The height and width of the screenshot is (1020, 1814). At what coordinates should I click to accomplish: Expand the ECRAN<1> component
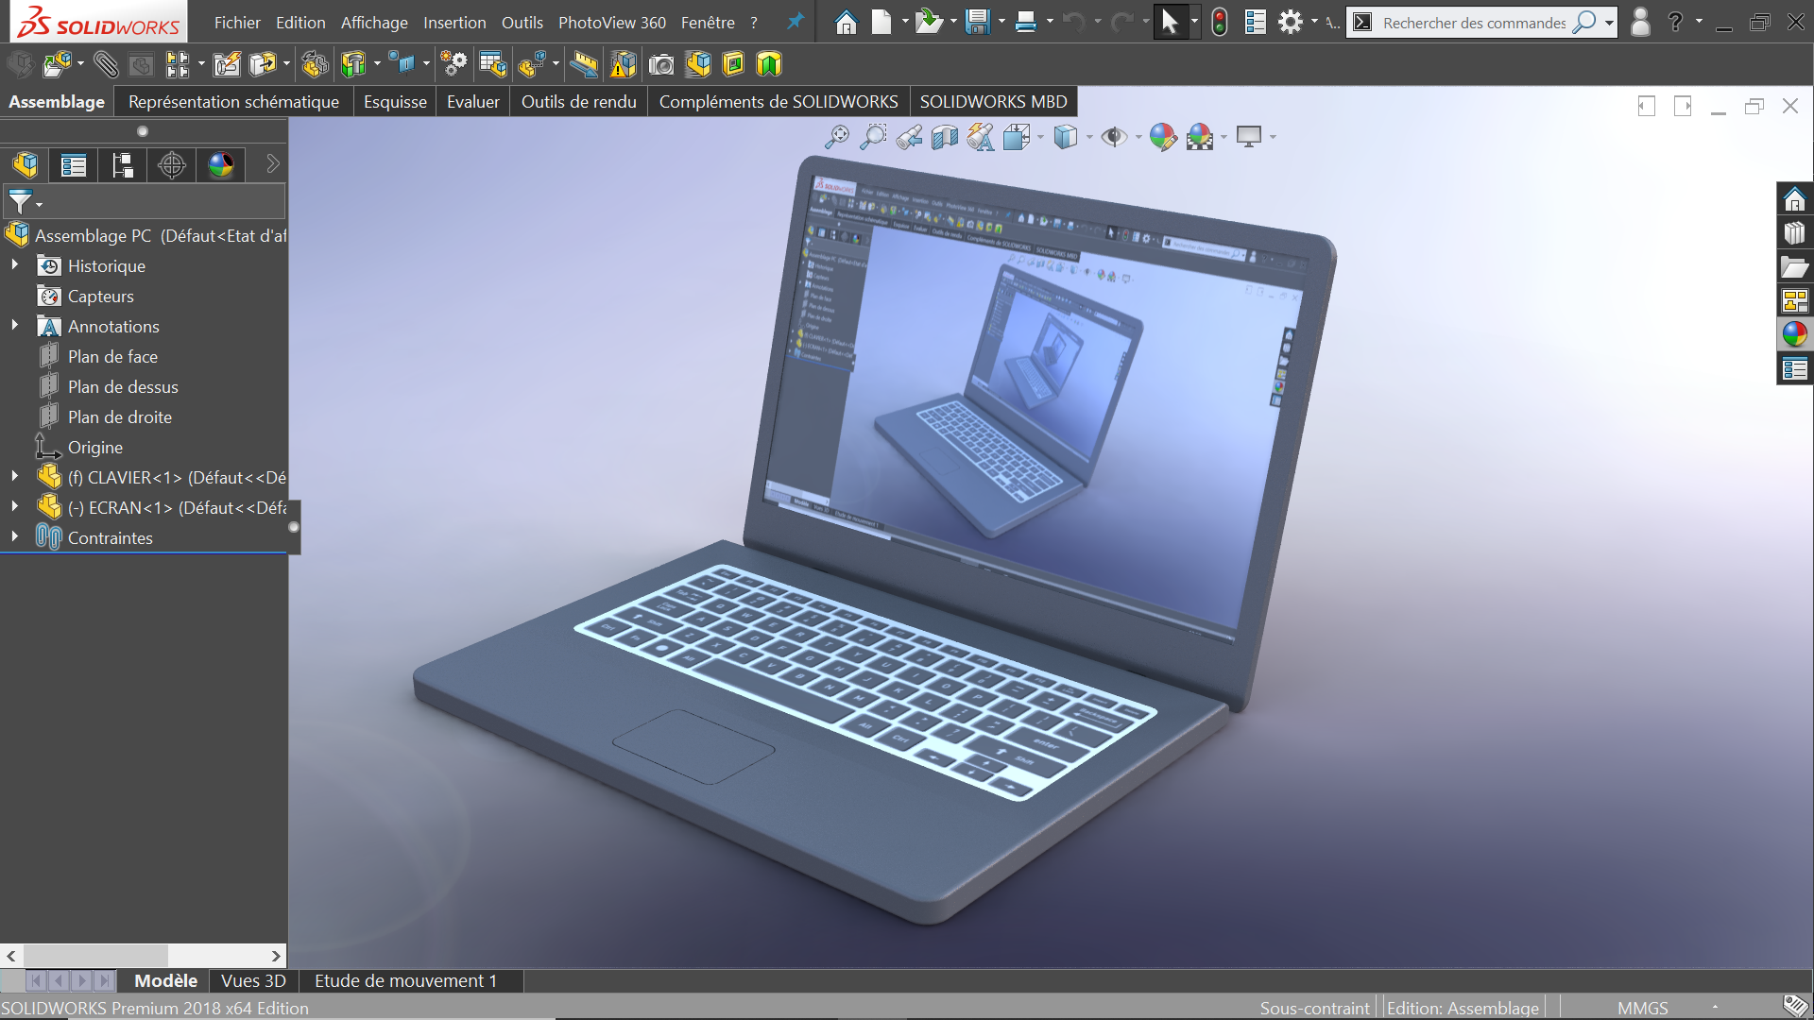point(15,507)
